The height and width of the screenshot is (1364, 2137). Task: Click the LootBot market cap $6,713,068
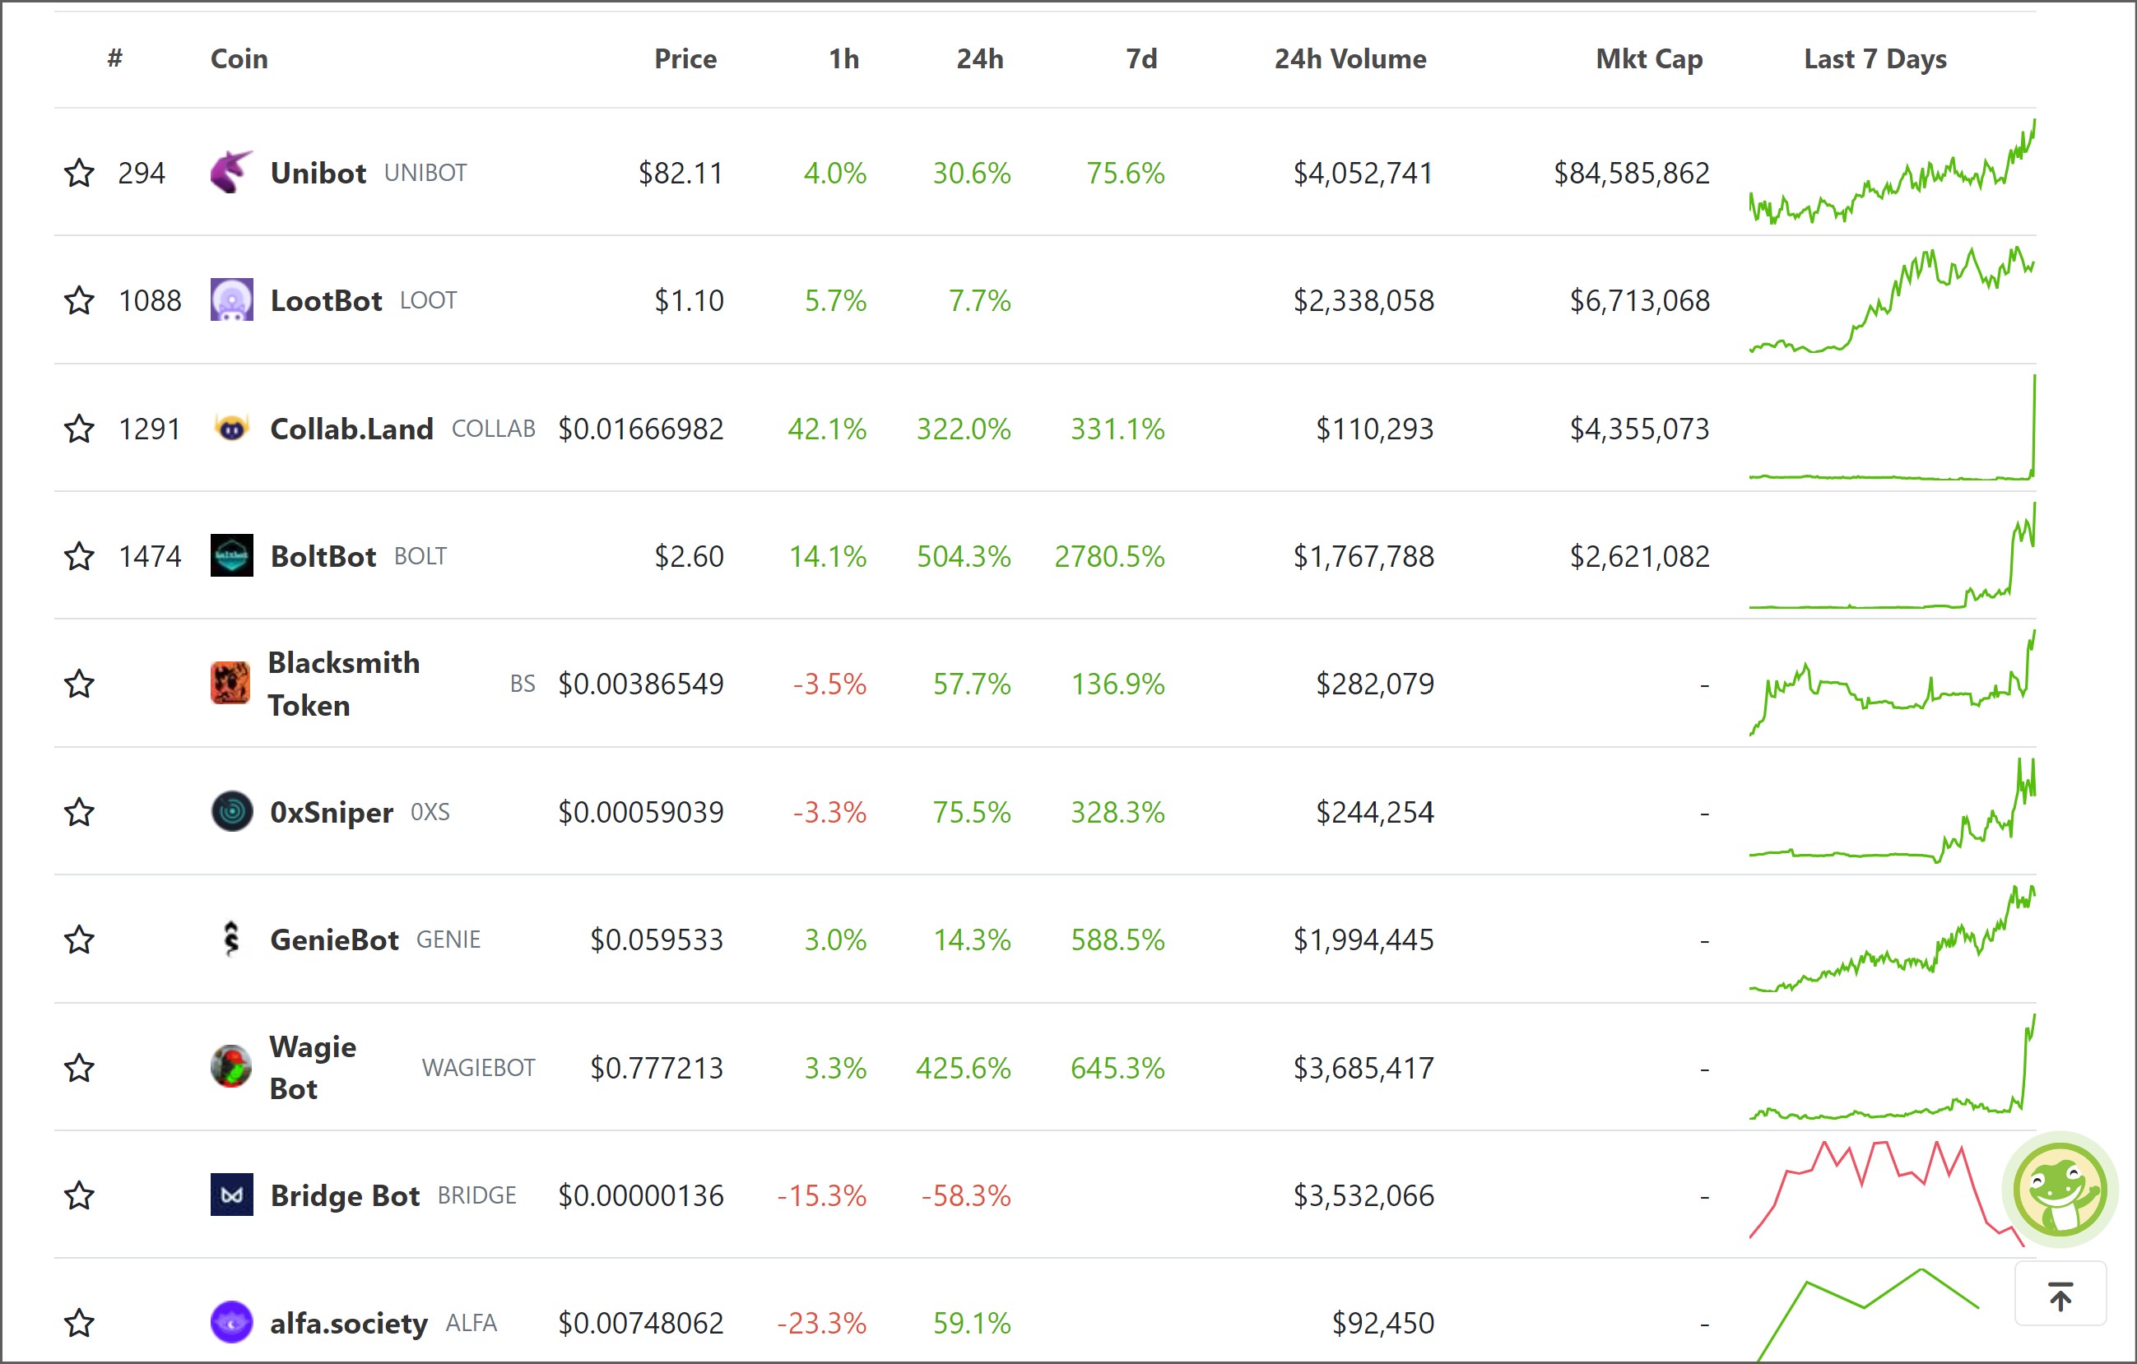pos(1639,300)
